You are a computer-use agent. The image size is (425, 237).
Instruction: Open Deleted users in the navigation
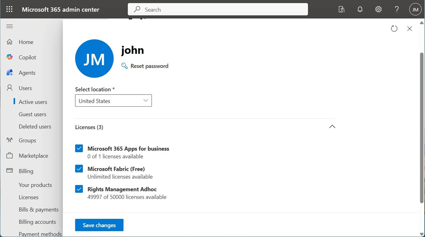coord(35,127)
